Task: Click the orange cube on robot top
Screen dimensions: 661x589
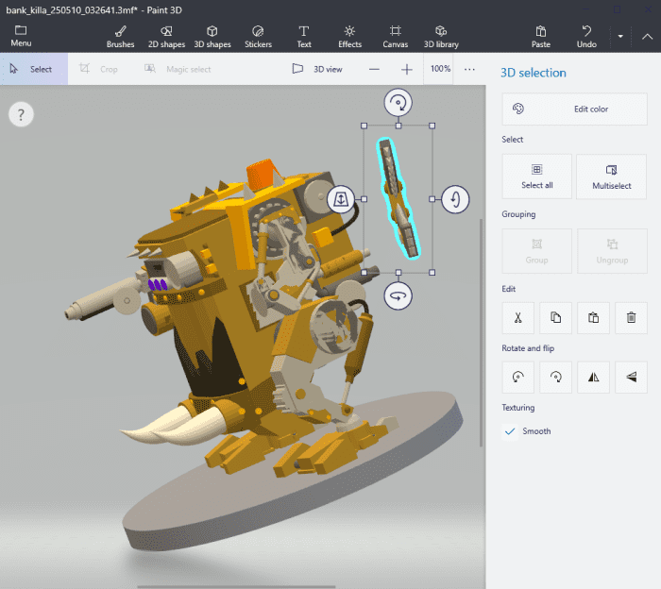Action: pyautogui.click(x=261, y=174)
